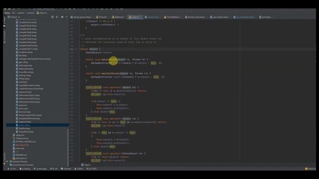This screenshot has height=179, width=319.
Task: Select TestFile.sharp in project tree
Action: click(x=24, y=128)
